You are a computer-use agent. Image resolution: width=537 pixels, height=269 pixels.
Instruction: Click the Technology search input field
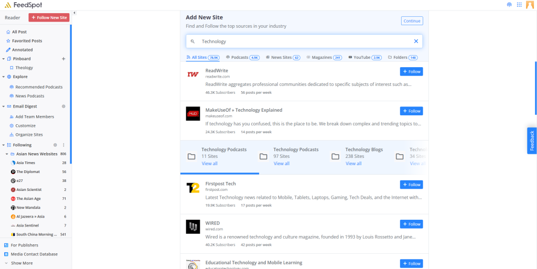coord(299,41)
